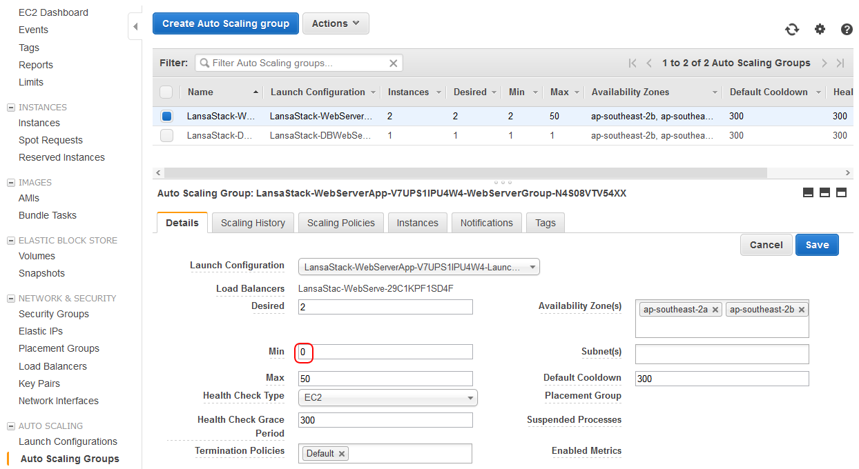Image resolution: width=859 pixels, height=469 pixels.
Task: Click Create Auto Scaling group button
Action: point(226,23)
